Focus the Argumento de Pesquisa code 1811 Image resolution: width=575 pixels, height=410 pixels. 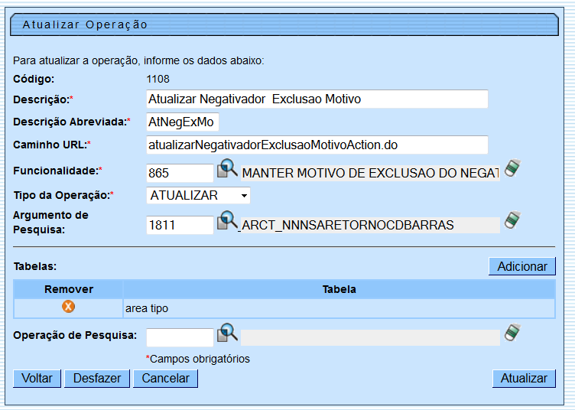pos(180,225)
